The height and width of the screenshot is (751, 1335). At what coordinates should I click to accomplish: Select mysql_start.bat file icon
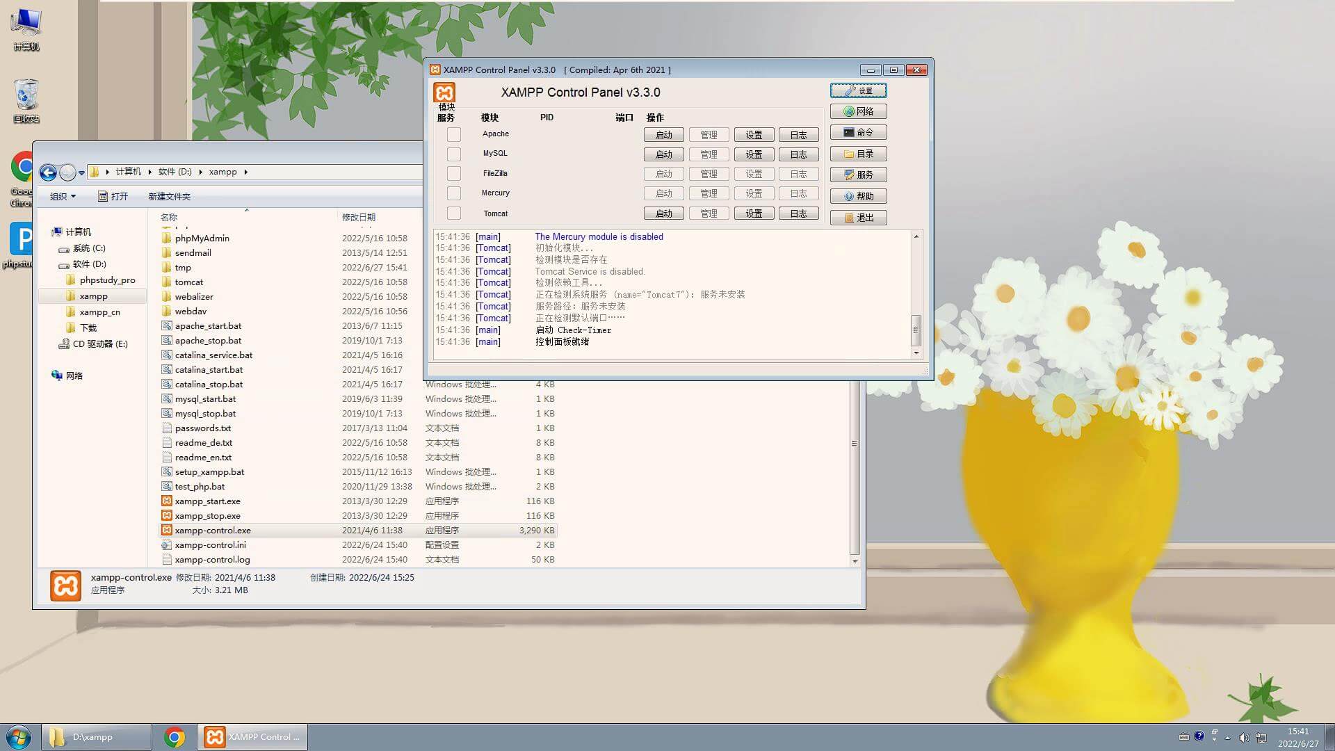(x=167, y=398)
